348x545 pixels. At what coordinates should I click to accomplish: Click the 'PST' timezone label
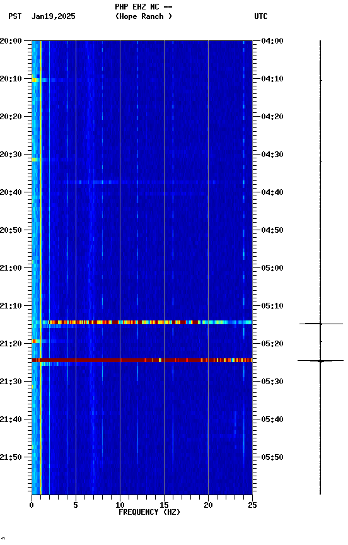click(15, 16)
